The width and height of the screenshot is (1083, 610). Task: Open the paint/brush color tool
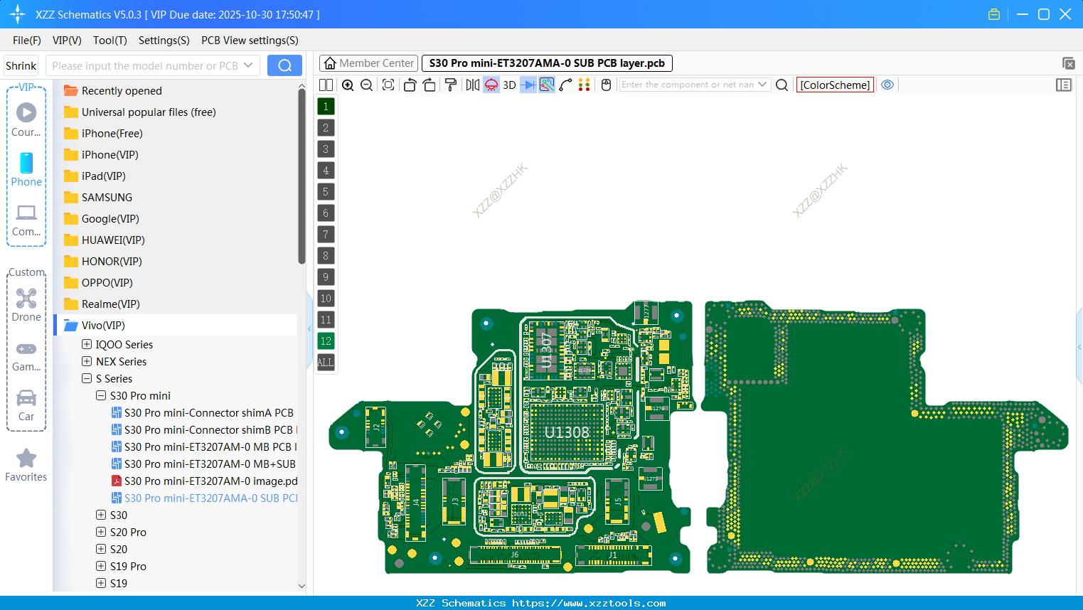(x=450, y=85)
